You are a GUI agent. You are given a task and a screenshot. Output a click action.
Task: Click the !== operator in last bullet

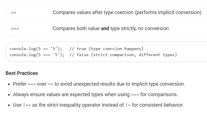coord(27,105)
